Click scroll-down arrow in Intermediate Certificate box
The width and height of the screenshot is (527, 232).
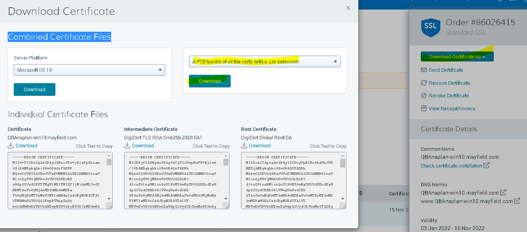pyautogui.click(x=226, y=199)
